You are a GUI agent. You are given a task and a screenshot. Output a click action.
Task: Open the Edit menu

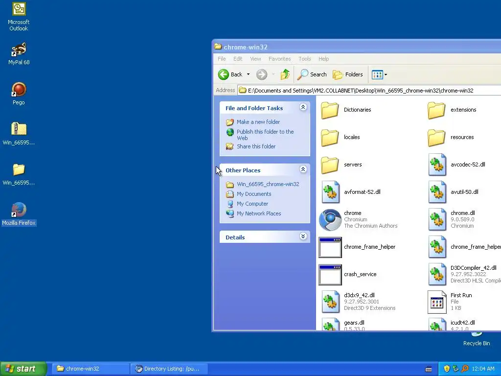(x=238, y=59)
